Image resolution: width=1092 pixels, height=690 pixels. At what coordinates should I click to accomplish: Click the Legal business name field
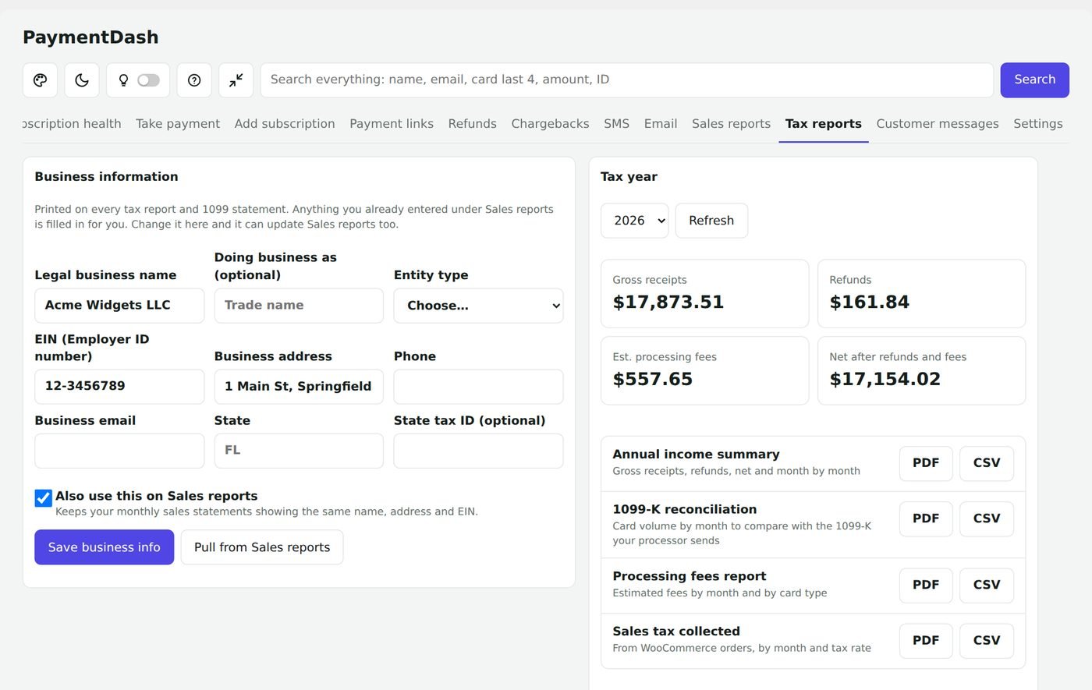(x=119, y=306)
